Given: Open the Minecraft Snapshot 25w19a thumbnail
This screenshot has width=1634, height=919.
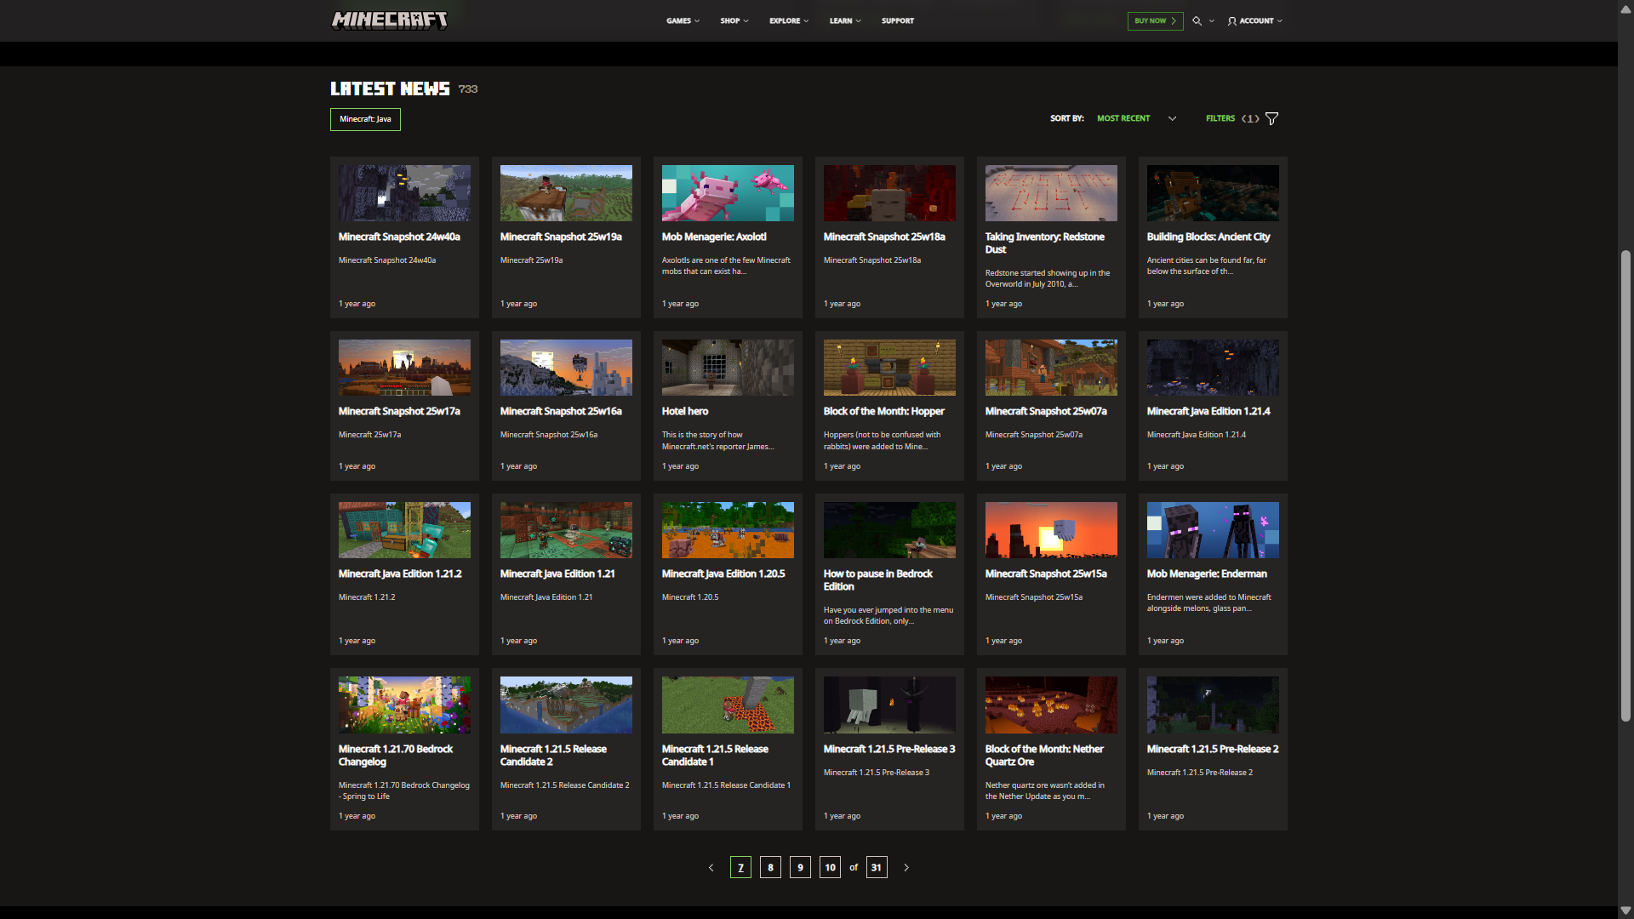Looking at the screenshot, I should [x=566, y=193].
